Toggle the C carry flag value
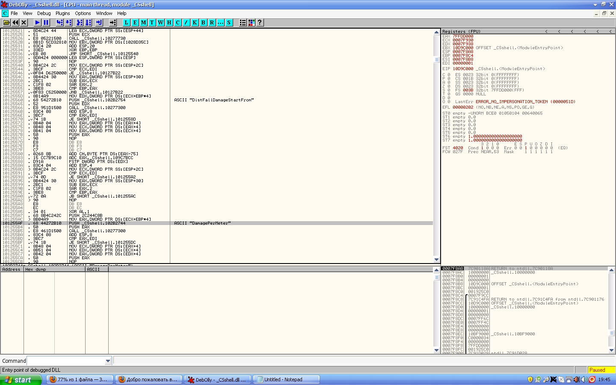This screenshot has width=616, height=385. [x=449, y=75]
